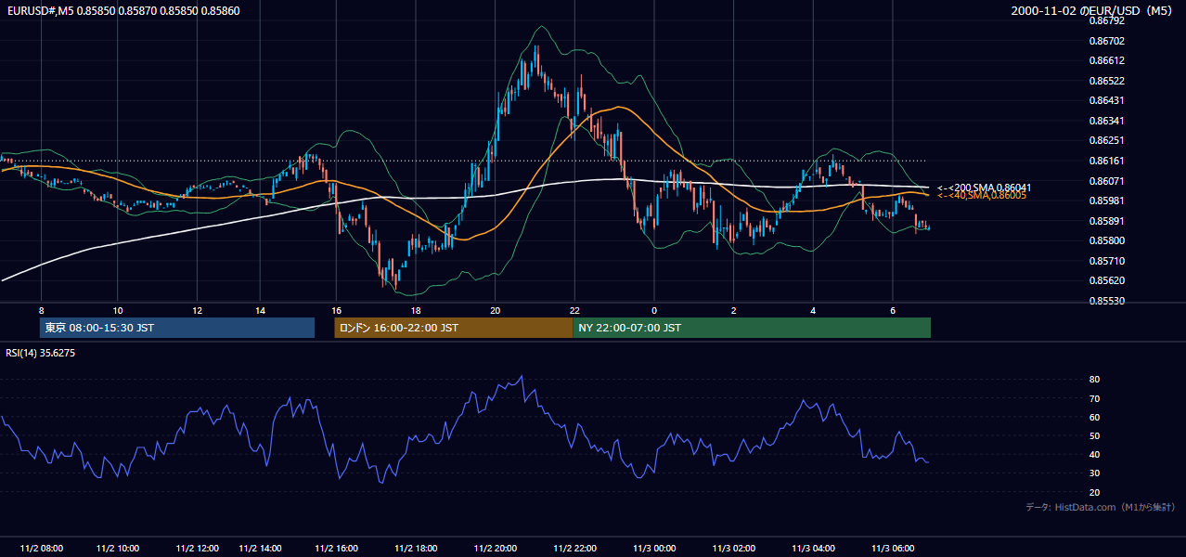The width and height of the screenshot is (1186, 557).
Task: Click the price axis value 0.86612
Action: click(1106, 60)
